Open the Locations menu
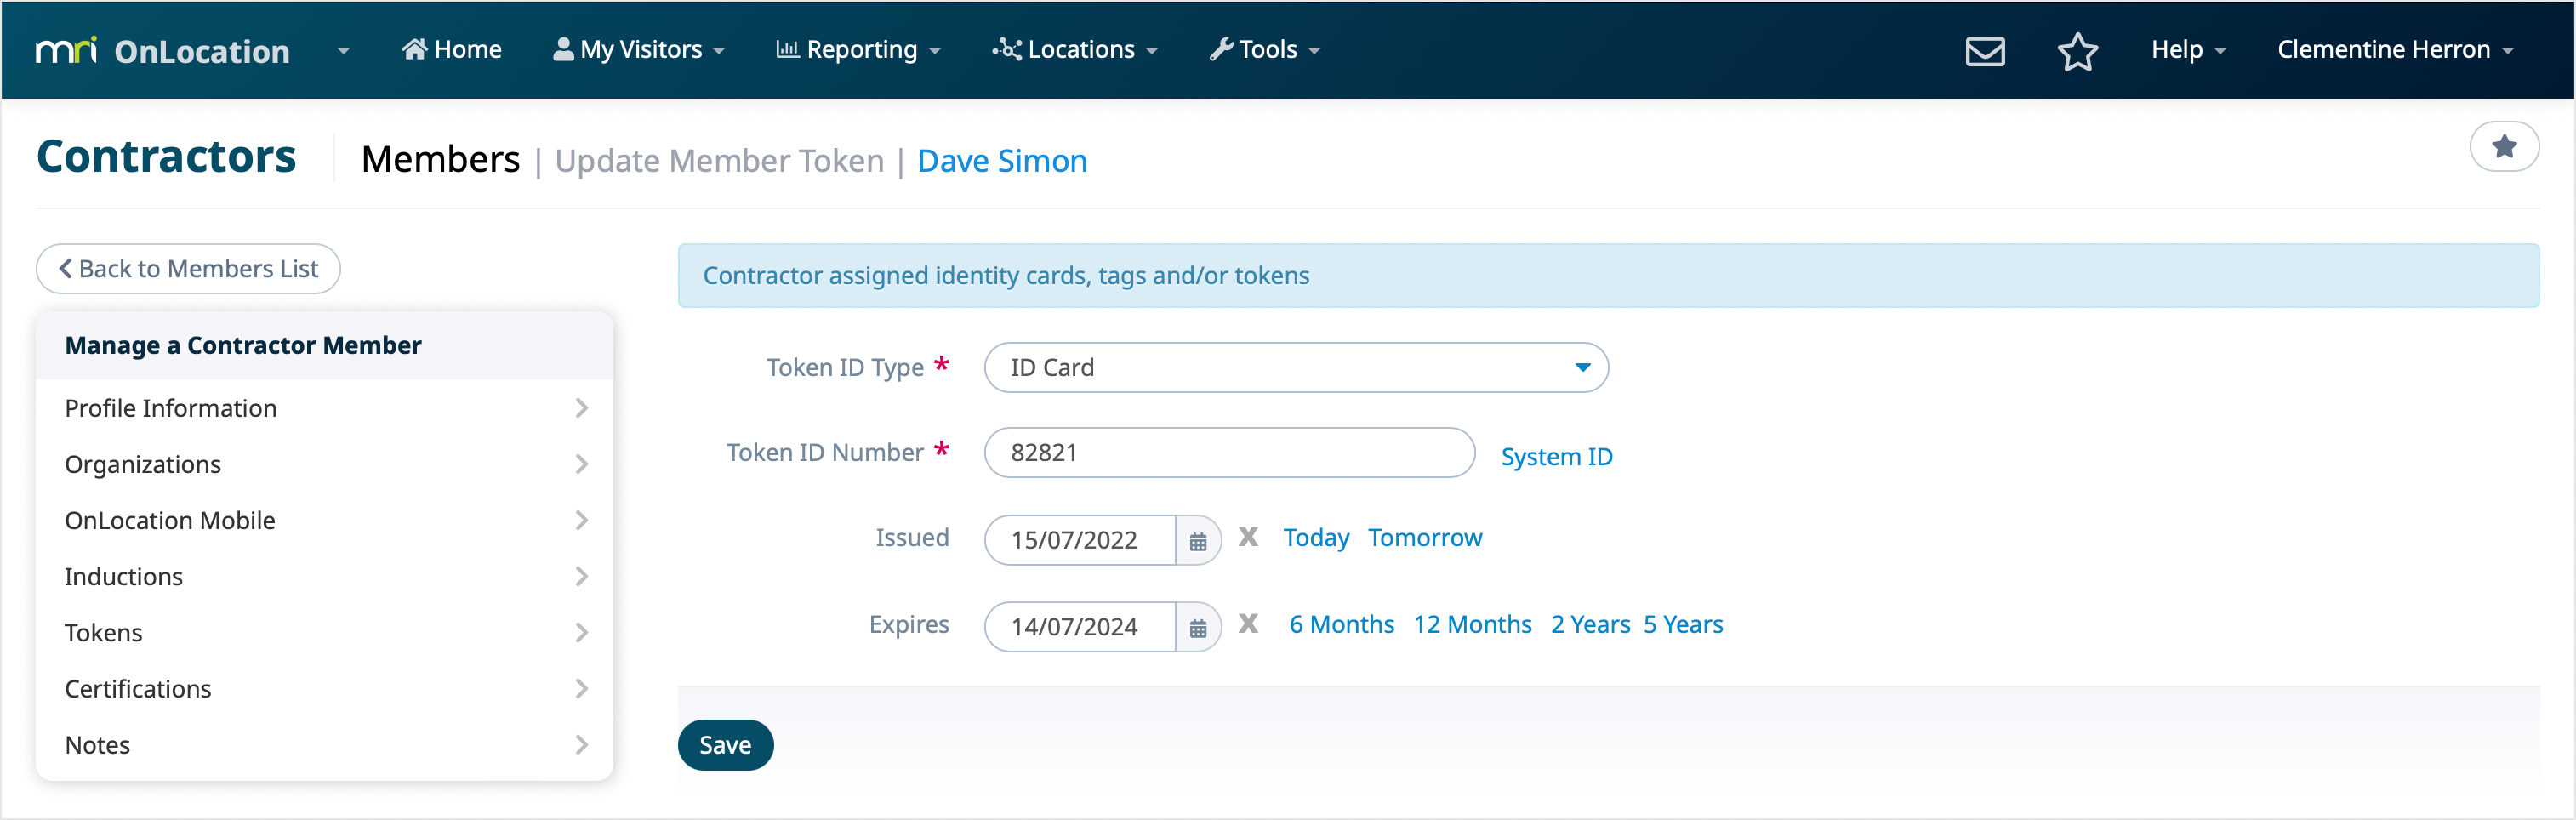Image resolution: width=2576 pixels, height=820 pixels. (1075, 49)
